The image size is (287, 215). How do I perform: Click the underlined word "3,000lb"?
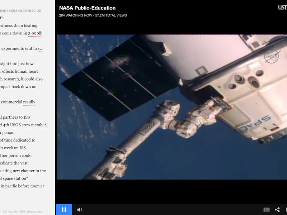(x=35, y=33)
